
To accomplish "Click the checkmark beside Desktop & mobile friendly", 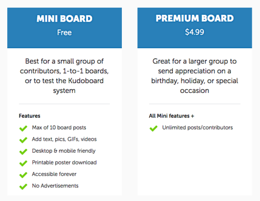I will 23,151.
